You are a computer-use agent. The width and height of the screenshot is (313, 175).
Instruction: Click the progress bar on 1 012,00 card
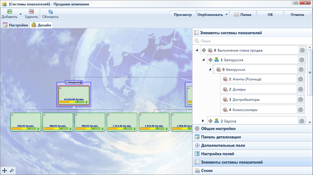[x=120, y=128]
